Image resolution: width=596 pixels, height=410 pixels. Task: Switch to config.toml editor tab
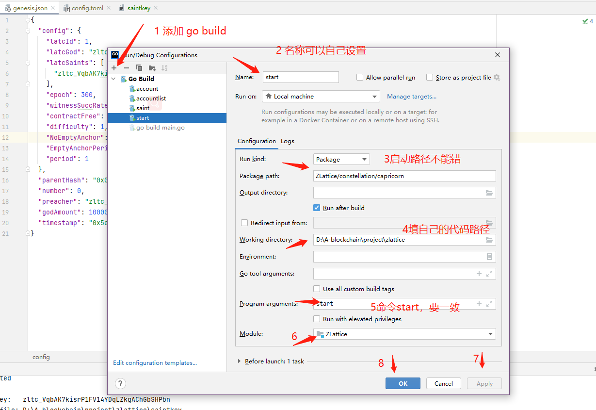point(86,8)
